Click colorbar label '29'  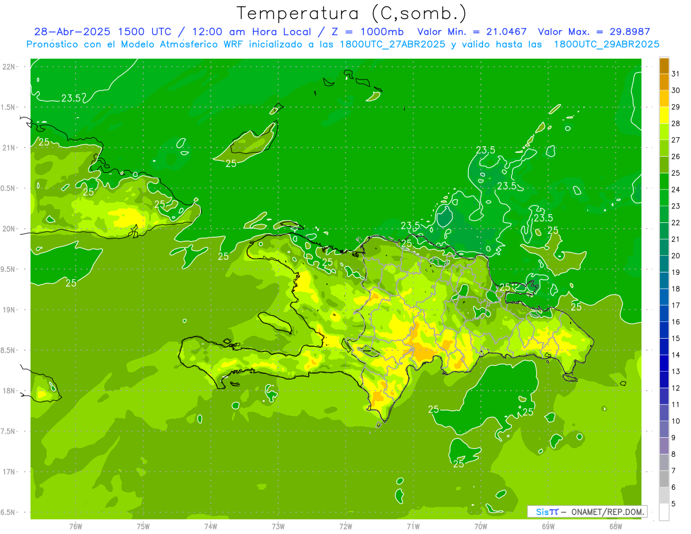pyautogui.click(x=675, y=107)
